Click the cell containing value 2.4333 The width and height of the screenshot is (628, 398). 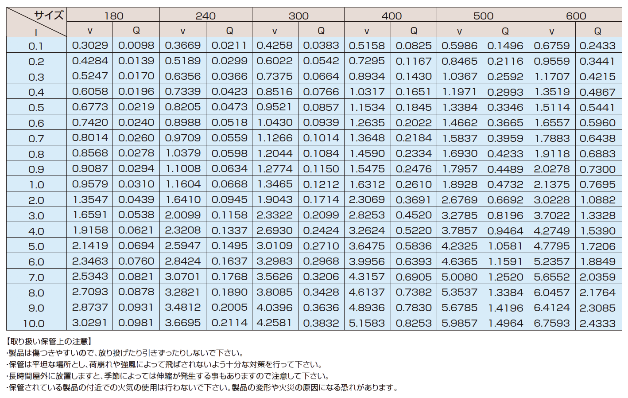click(x=597, y=323)
